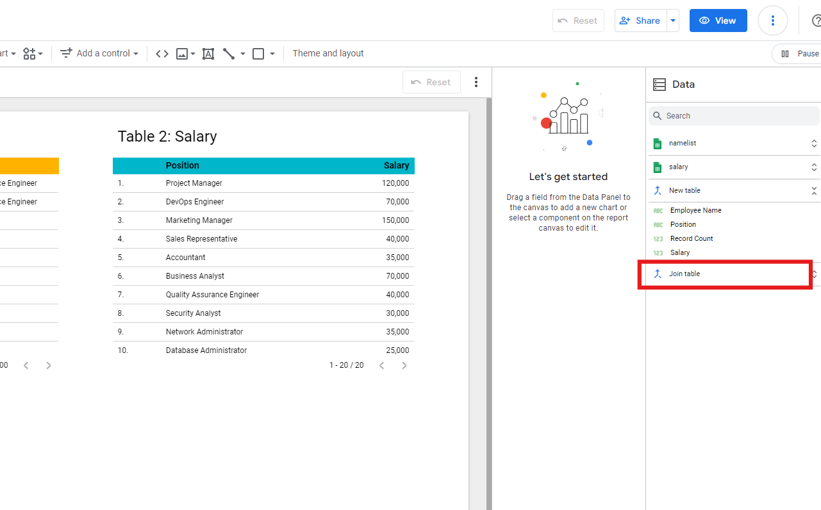Click the Share button

click(640, 21)
